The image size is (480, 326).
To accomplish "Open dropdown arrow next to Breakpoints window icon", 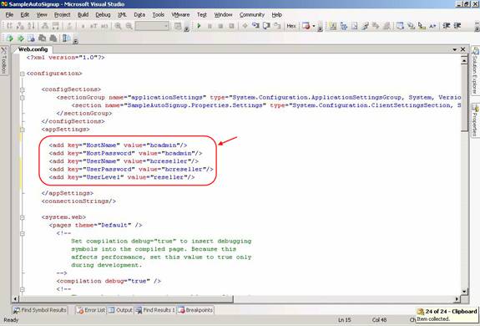I will click(x=314, y=27).
